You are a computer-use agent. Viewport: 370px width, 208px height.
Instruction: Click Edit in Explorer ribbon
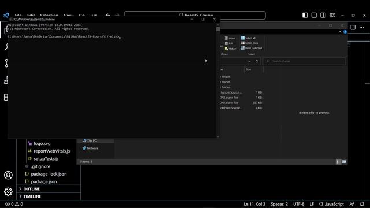pos(229,43)
